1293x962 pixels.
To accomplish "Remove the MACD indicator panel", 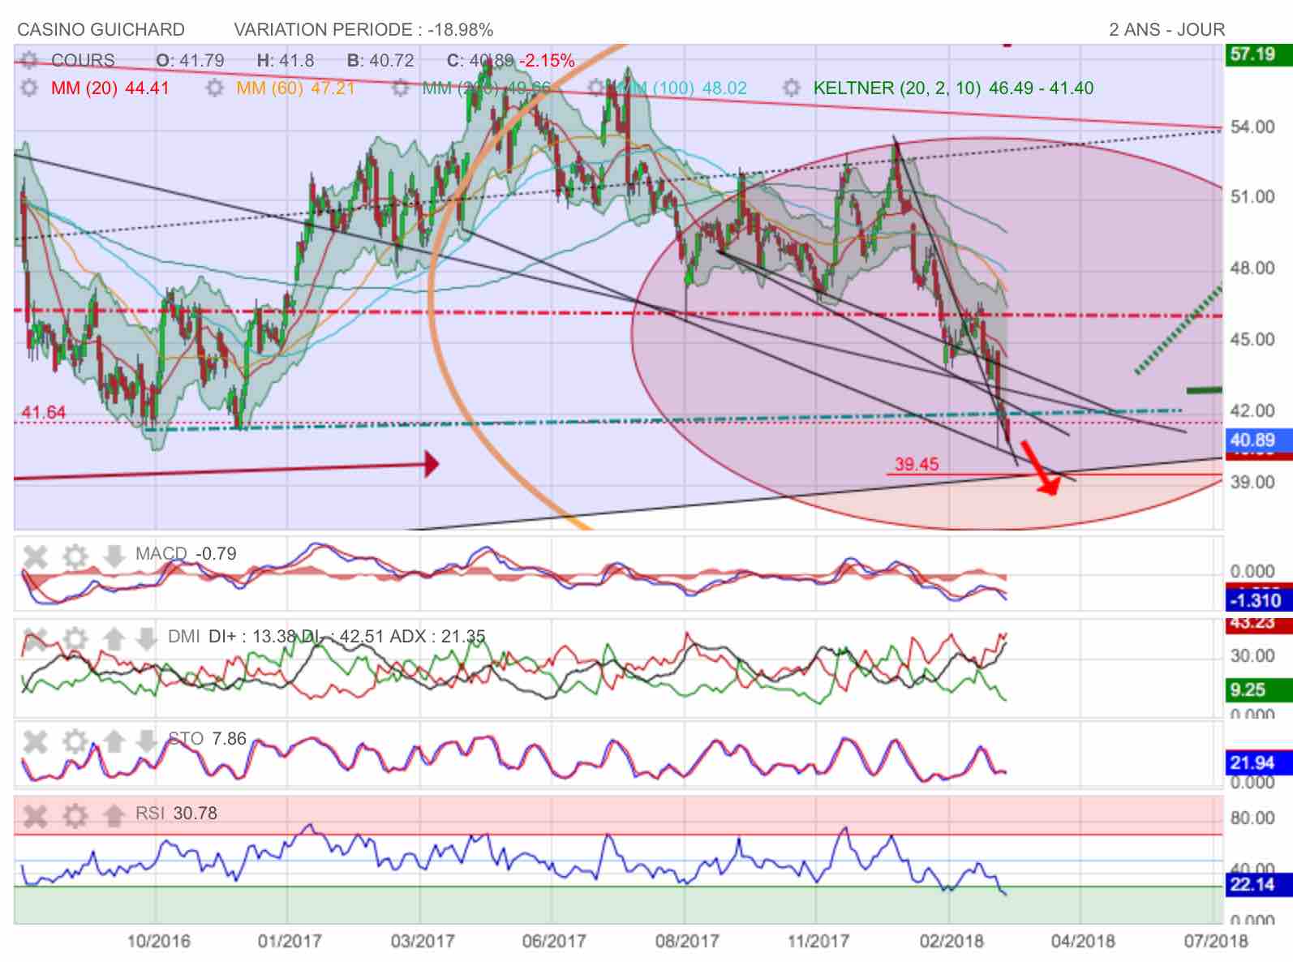I will [36, 556].
